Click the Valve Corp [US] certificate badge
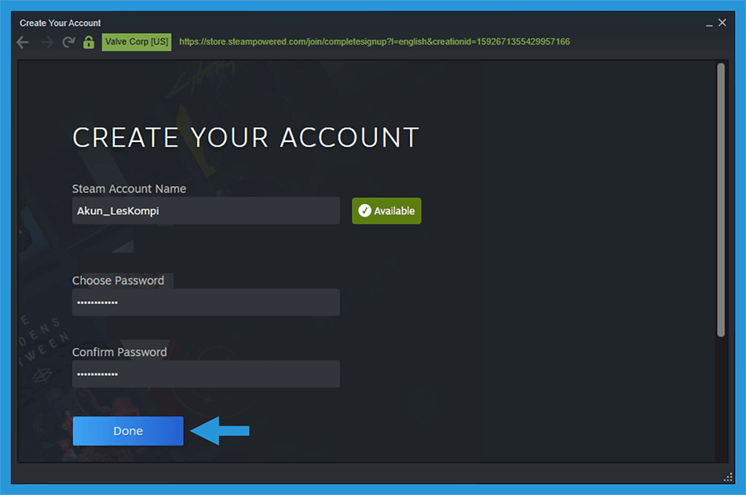The image size is (746, 495). (x=137, y=42)
